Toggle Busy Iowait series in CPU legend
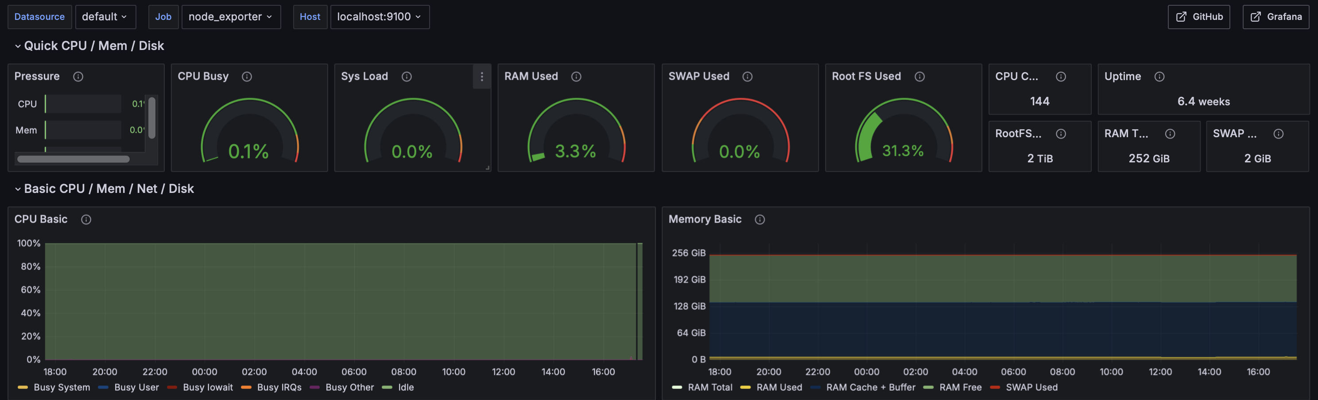 207,387
